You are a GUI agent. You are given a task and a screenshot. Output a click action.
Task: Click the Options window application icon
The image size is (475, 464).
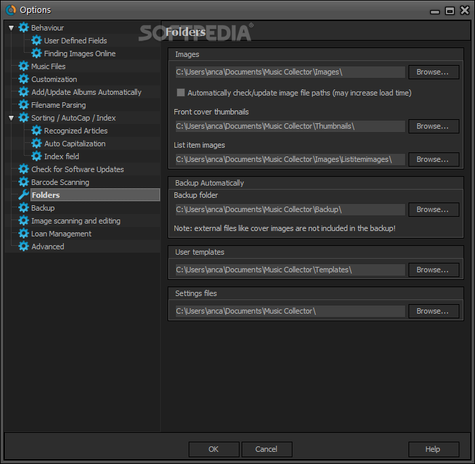coord(11,10)
